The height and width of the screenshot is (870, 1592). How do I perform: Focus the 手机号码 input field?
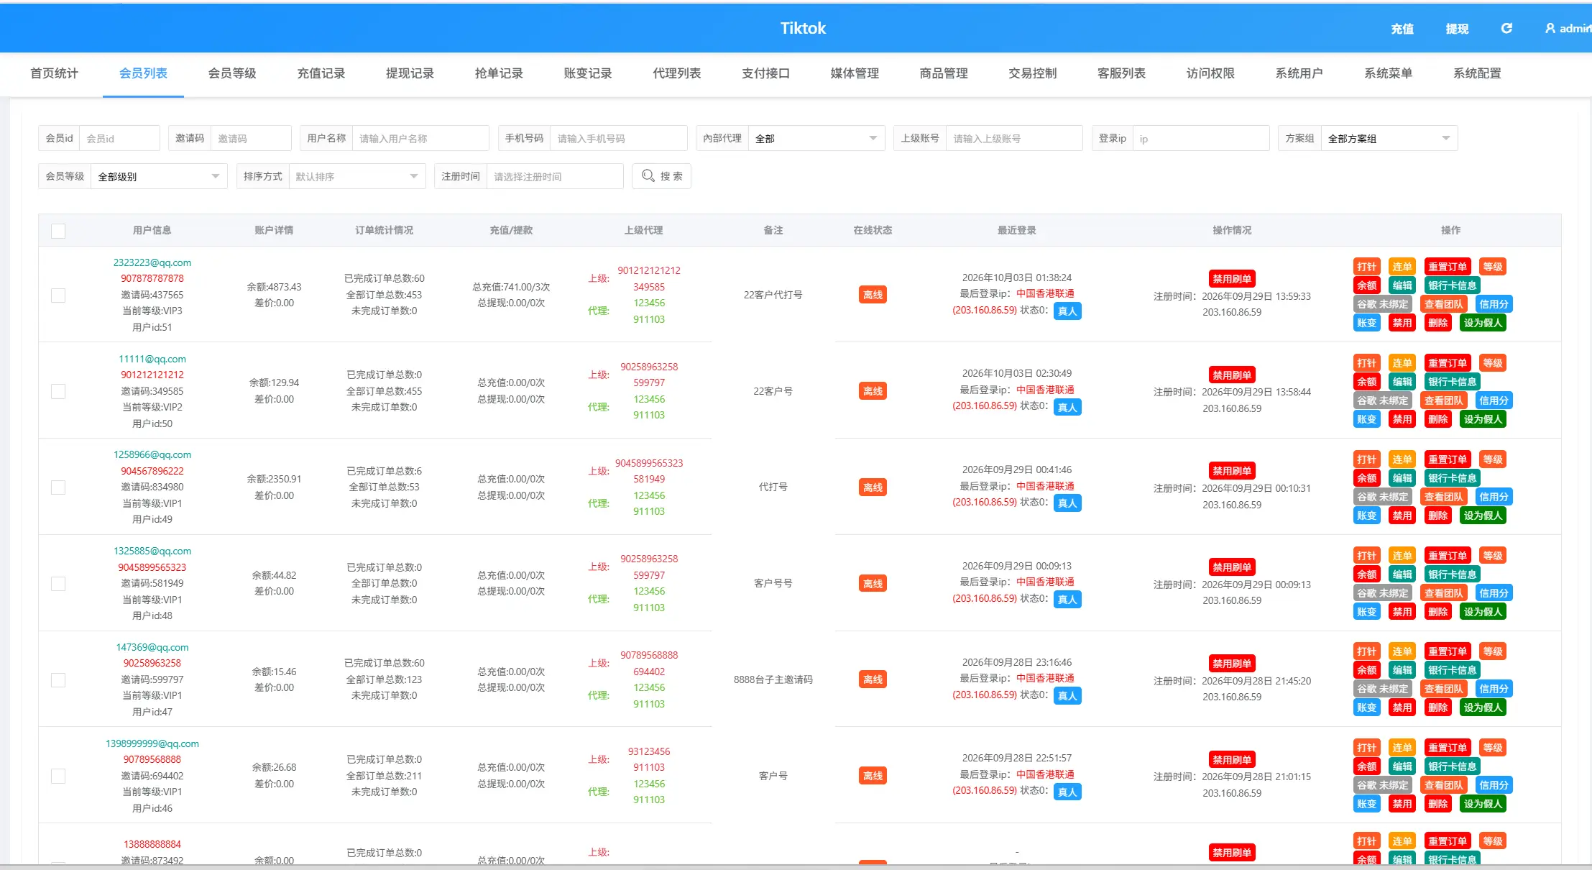618,138
